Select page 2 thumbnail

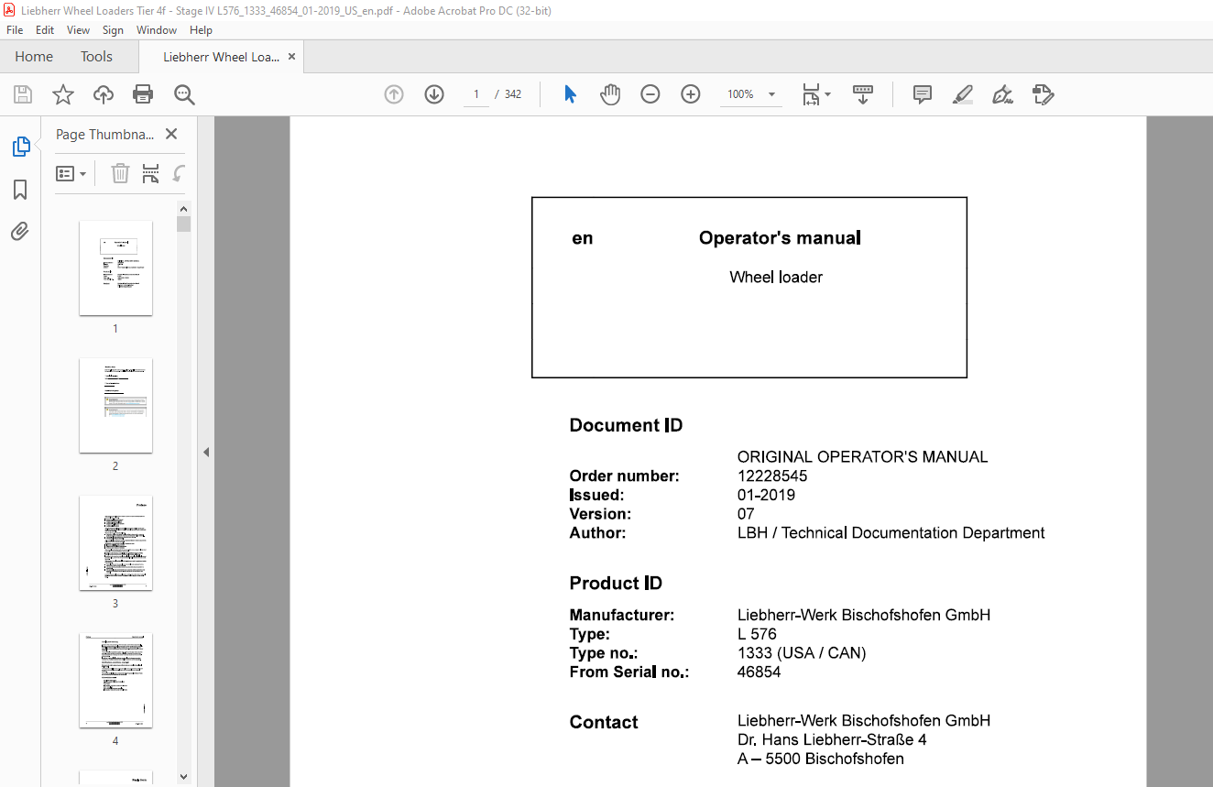(115, 405)
